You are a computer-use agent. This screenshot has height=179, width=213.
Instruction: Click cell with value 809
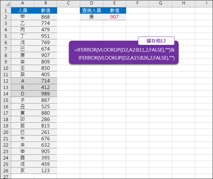click(46, 62)
